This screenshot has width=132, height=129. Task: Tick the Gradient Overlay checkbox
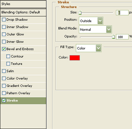4,86
